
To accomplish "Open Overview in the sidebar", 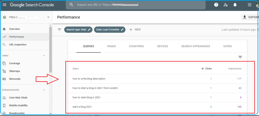I will pyautogui.click(x=25, y=29).
